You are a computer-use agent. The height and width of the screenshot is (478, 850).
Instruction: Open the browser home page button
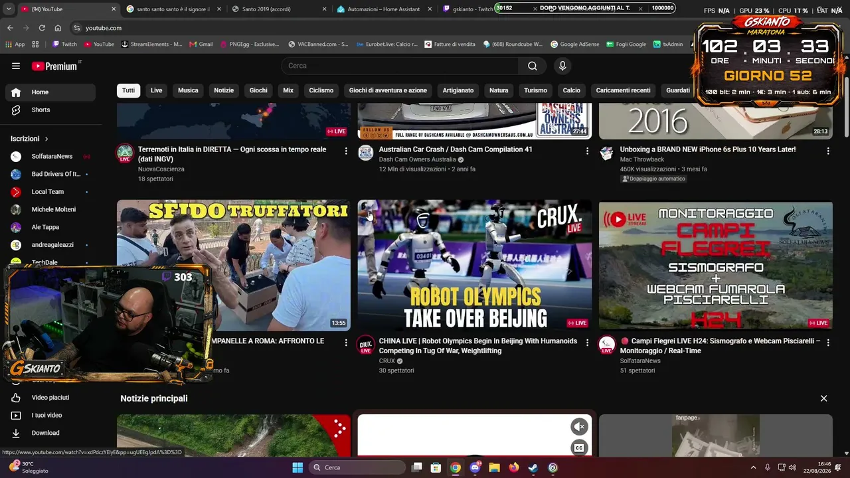(58, 28)
